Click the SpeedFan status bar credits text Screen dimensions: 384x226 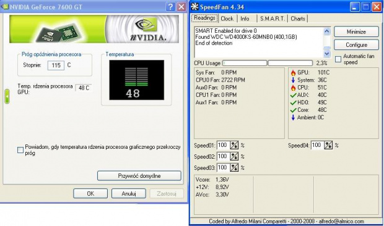click(286, 221)
